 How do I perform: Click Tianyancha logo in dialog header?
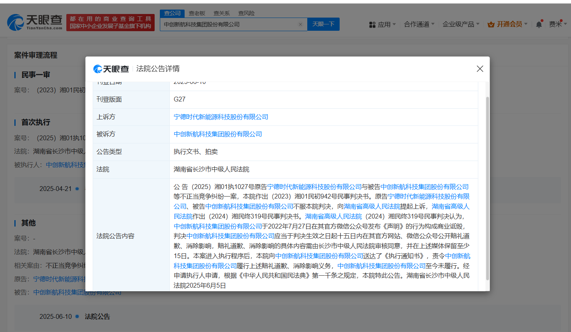tap(111, 69)
